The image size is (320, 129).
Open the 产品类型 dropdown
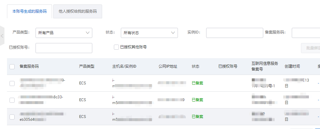pyautogui.click(x=64, y=33)
